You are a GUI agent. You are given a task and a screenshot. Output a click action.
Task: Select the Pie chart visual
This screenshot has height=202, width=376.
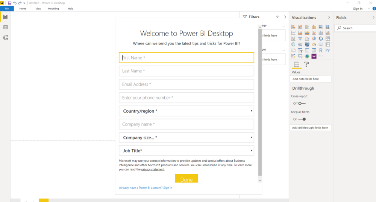[314, 38]
